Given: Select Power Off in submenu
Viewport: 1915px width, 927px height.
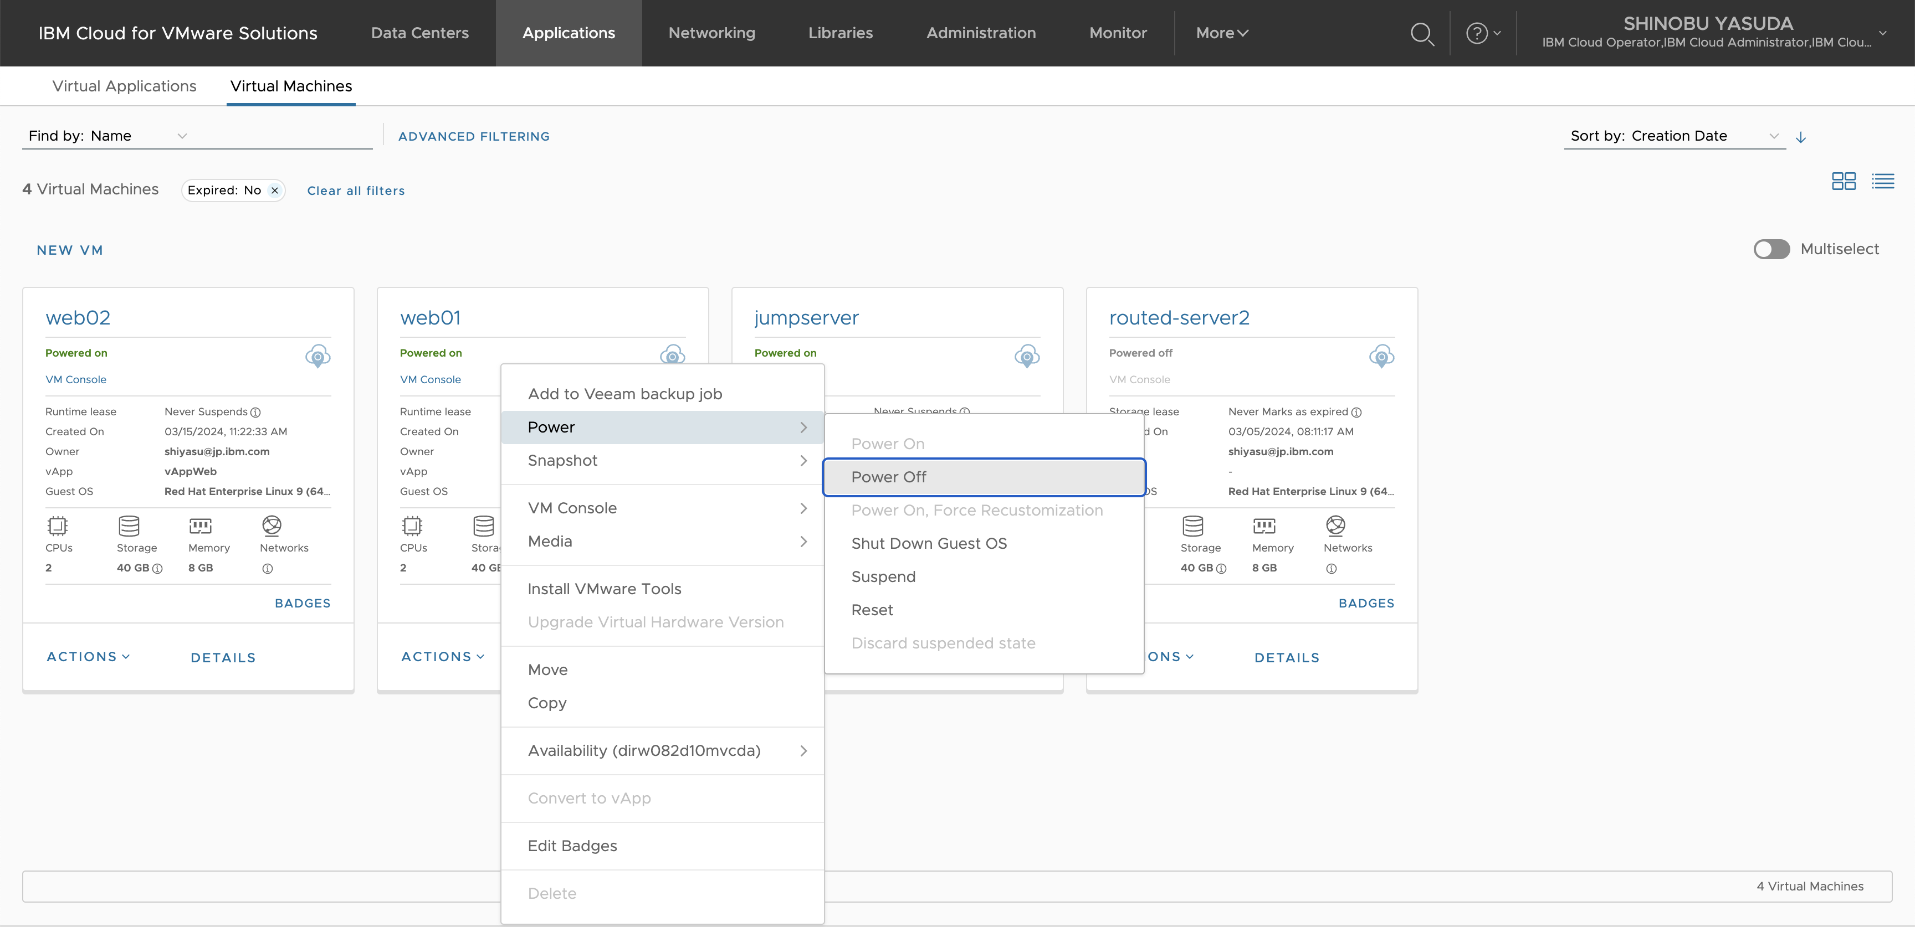Looking at the screenshot, I should [x=984, y=477].
